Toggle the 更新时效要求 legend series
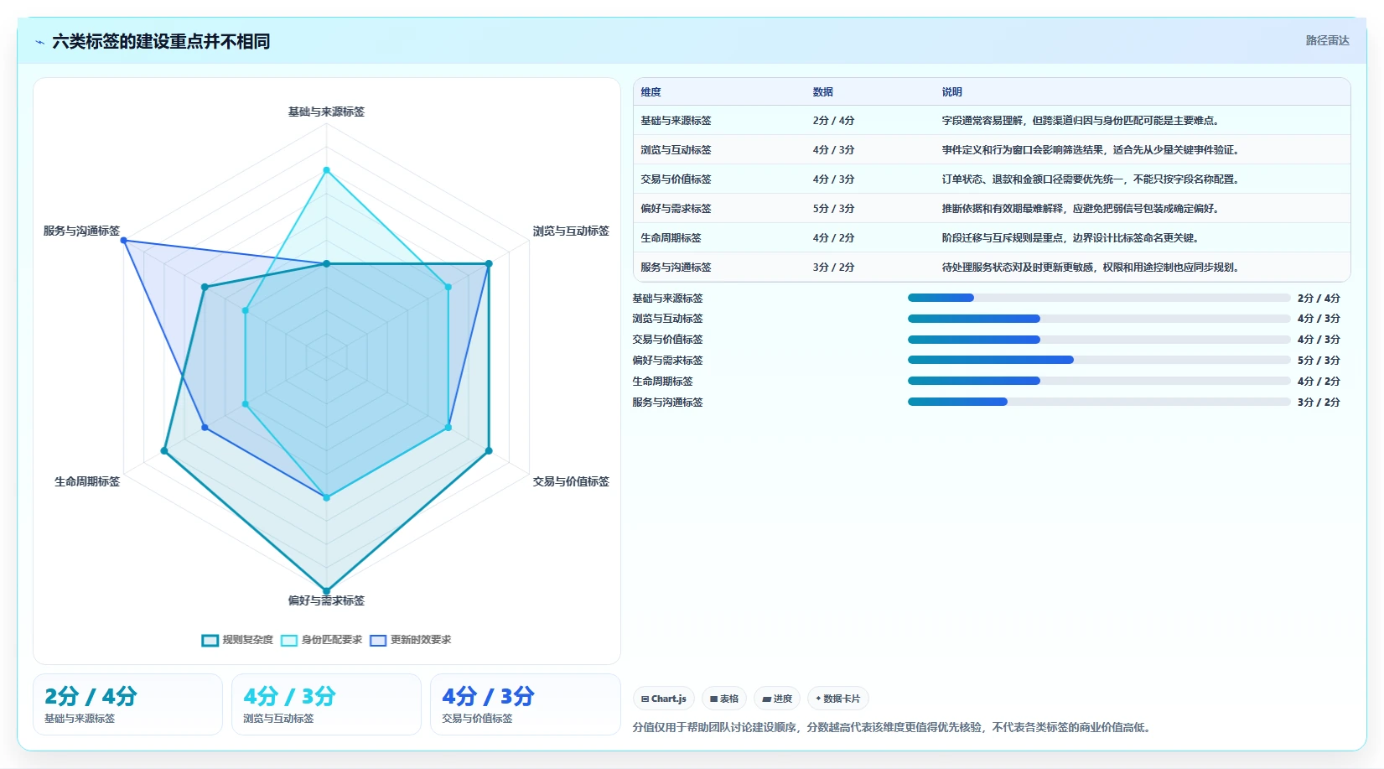Viewport: 1384px width, 769px height. (x=411, y=640)
